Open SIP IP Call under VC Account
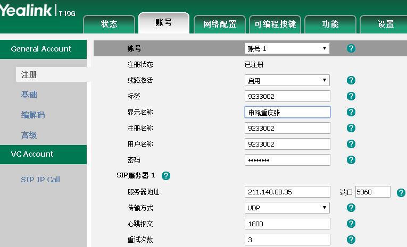The width and height of the screenshot is (407, 247). tap(40, 180)
